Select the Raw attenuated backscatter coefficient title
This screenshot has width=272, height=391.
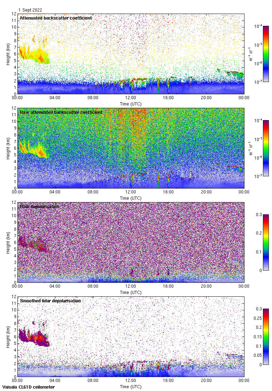point(61,112)
